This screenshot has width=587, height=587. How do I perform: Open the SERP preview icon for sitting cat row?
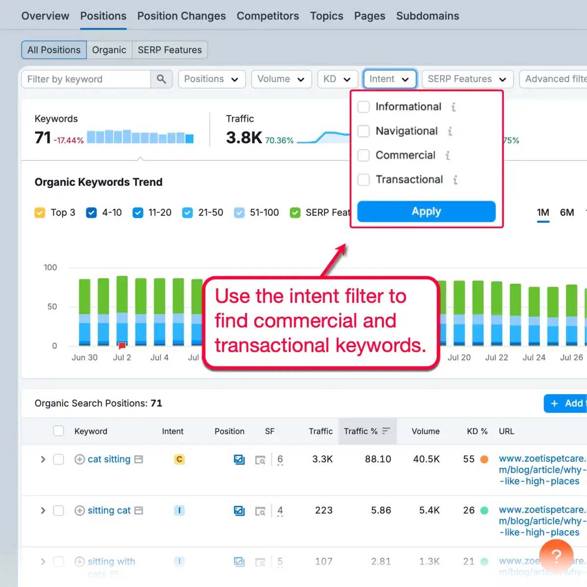click(x=261, y=510)
